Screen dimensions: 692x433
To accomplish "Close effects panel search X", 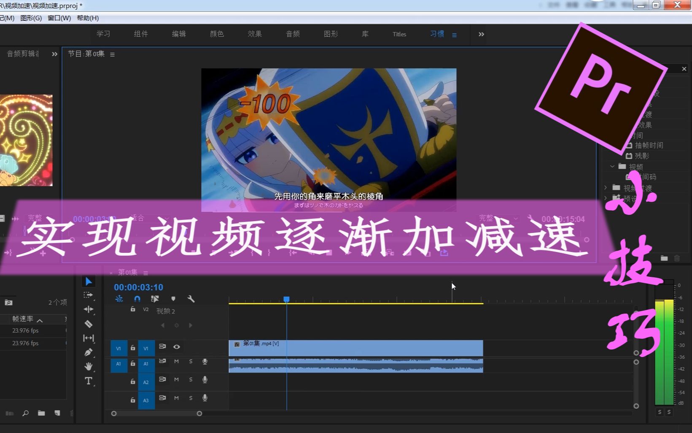I will click(684, 69).
